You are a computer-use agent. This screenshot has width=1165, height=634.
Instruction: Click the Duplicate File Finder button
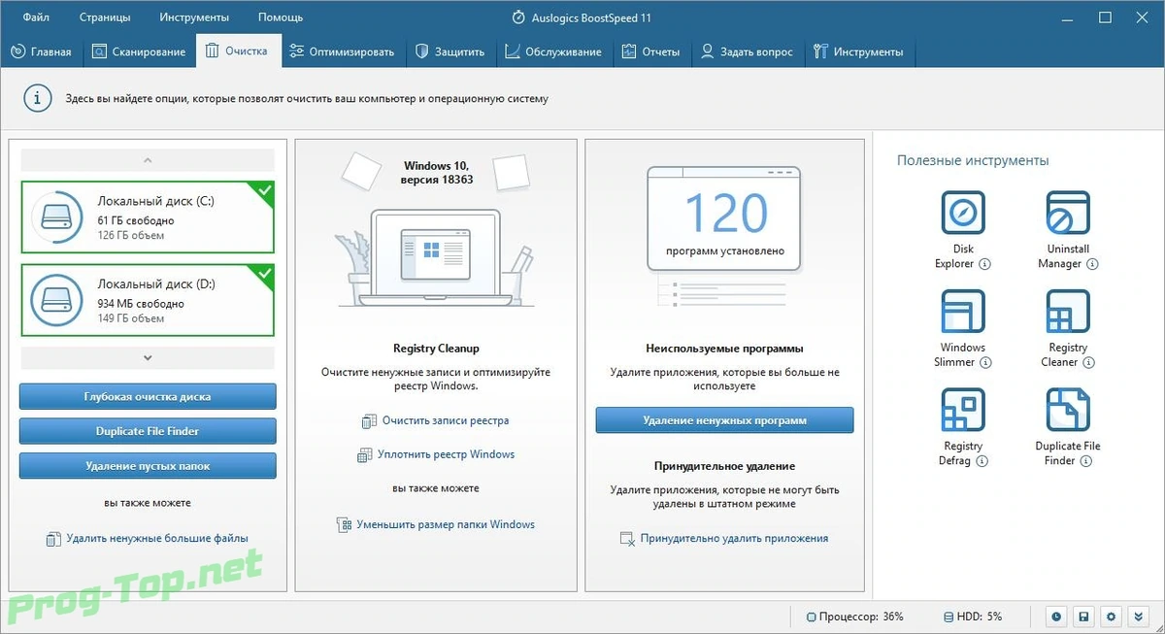click(x=148, y=431)
